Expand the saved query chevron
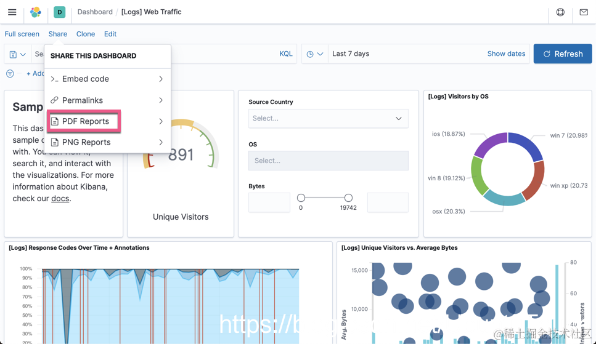 click(23, 54)
